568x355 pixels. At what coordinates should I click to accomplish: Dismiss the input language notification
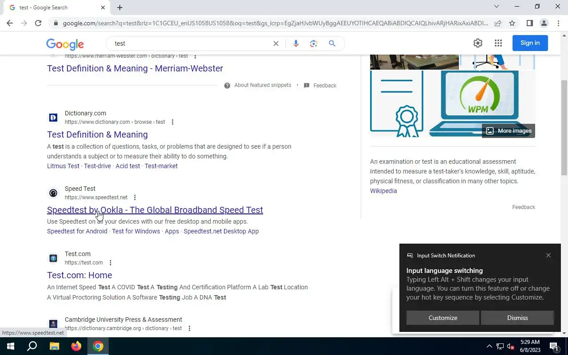click(x=517, y=318)
